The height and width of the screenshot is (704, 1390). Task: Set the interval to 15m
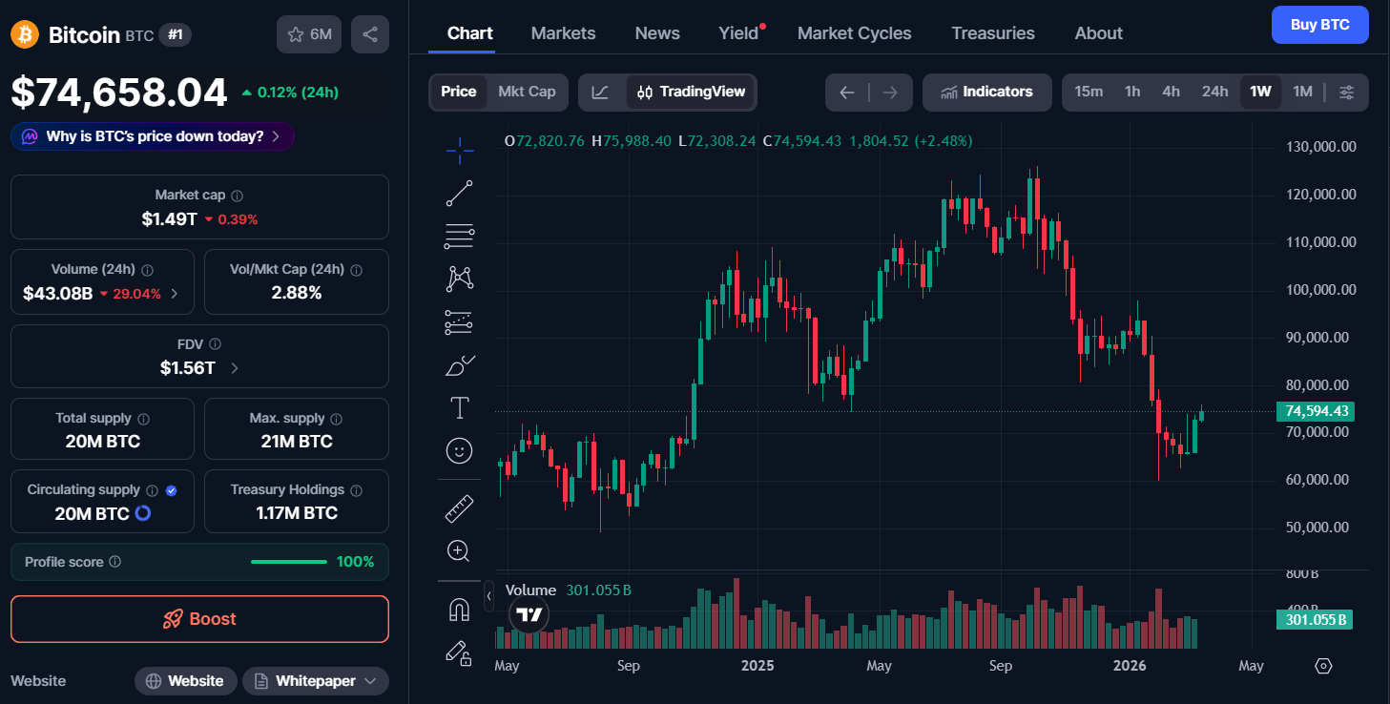[1089, 92]
